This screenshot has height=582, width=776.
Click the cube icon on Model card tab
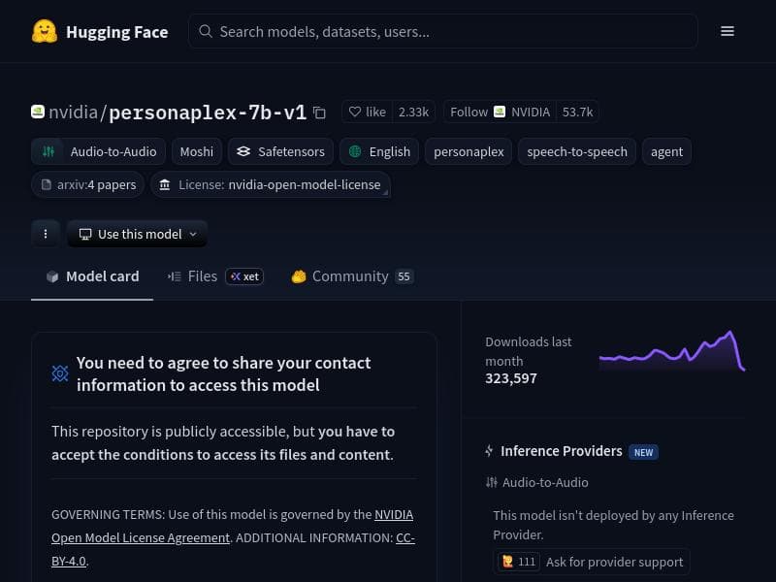(52, 276)
